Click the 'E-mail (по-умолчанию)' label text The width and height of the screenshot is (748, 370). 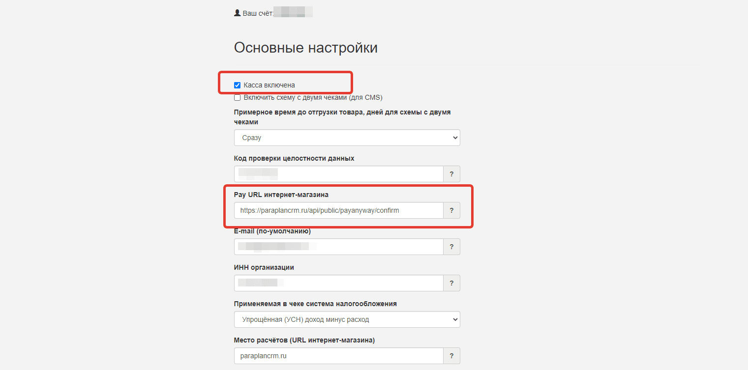[272, 231]
